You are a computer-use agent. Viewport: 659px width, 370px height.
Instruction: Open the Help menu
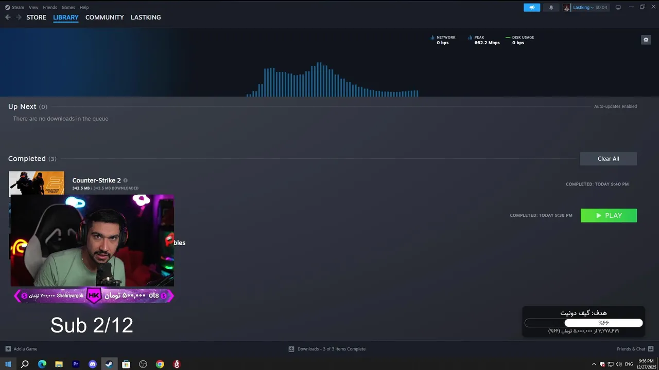click(84, 7)
